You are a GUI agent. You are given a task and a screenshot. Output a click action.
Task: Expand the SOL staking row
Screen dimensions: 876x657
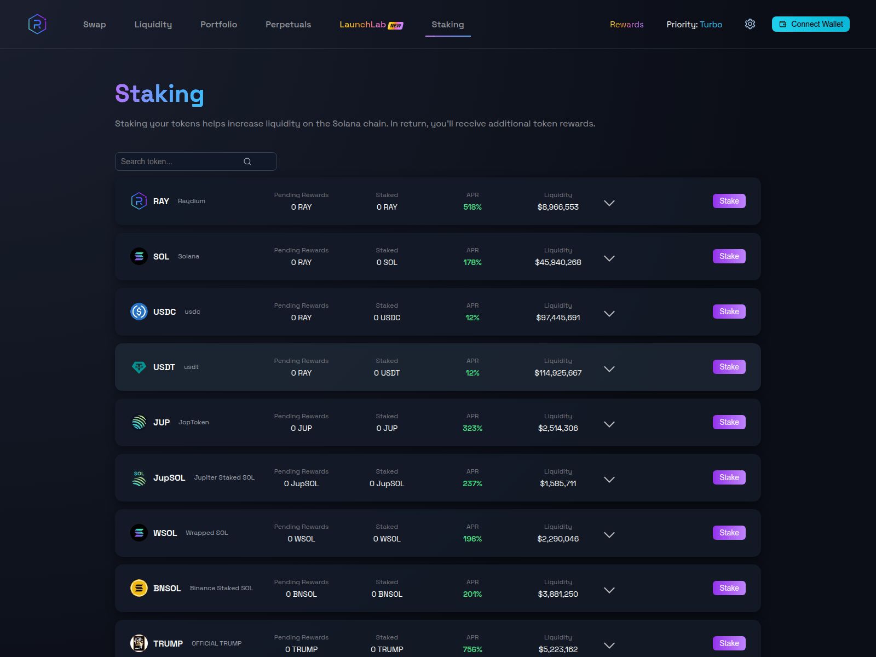click(609, 258)
